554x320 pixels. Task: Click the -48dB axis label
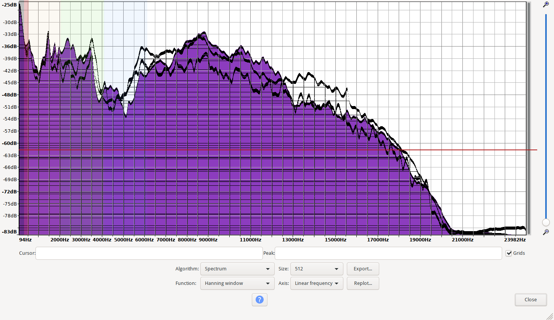pos(10,95)
